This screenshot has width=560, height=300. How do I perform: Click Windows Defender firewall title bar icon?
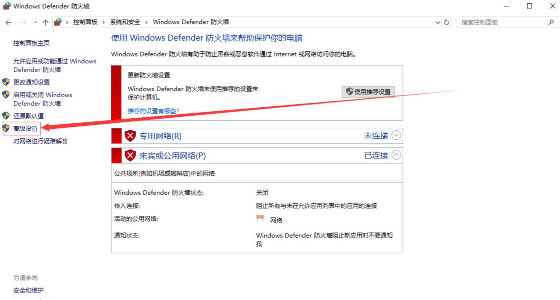click(7, 6)
